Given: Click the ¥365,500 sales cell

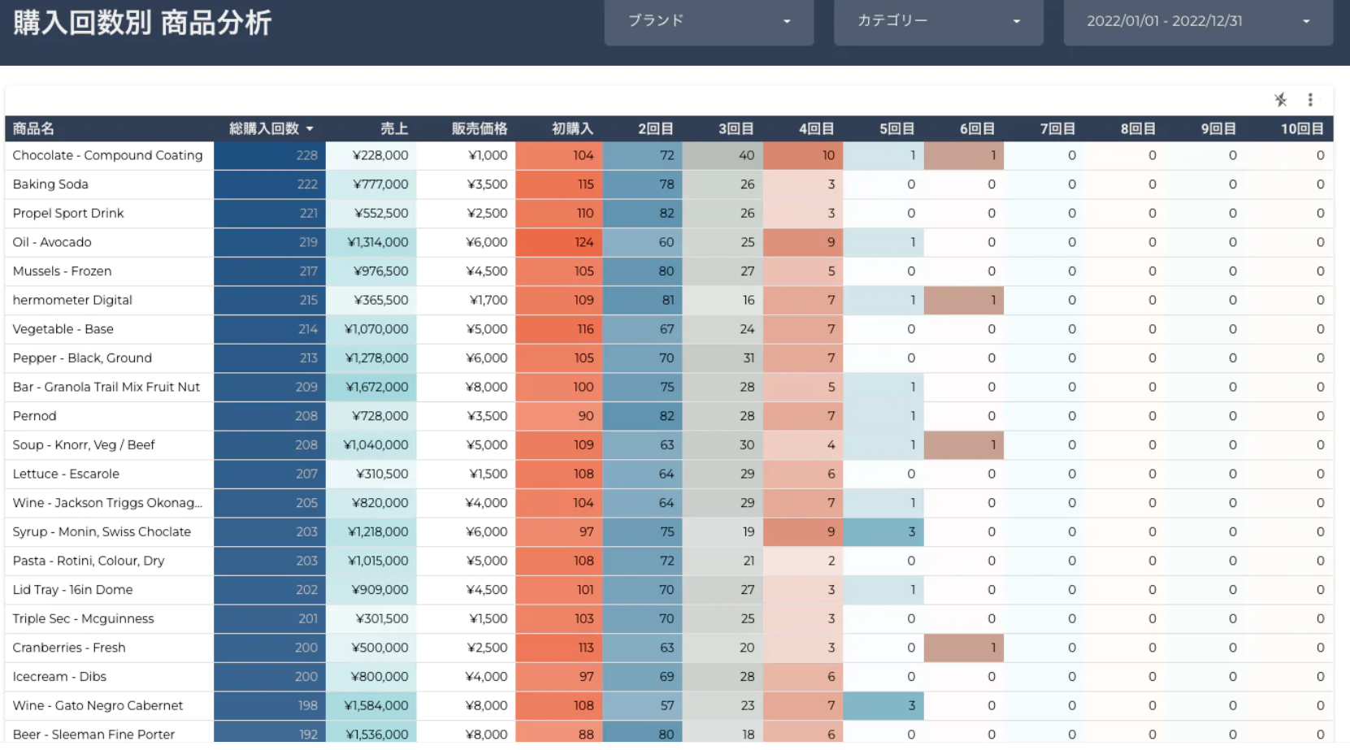Looking at the screenshot, I should (x=371, y=300).
